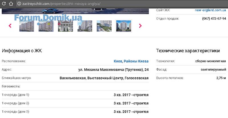Select the value сборно-монолитная
Screen dimensions: 228x118
click(211, 61)
